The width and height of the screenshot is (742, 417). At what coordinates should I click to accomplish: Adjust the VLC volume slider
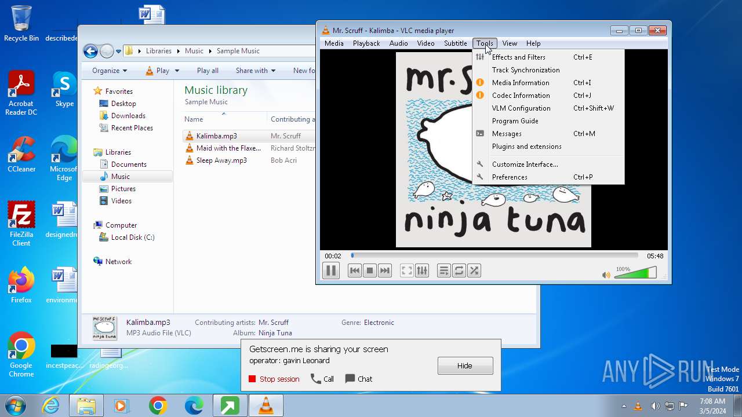click(635, 273)
